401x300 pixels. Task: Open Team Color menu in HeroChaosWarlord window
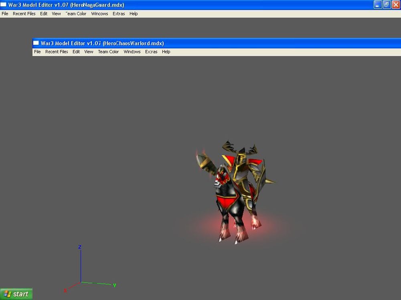pos(108,52)
